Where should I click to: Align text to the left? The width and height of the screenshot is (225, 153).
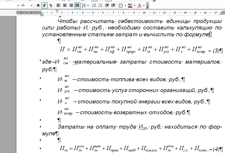58,5
